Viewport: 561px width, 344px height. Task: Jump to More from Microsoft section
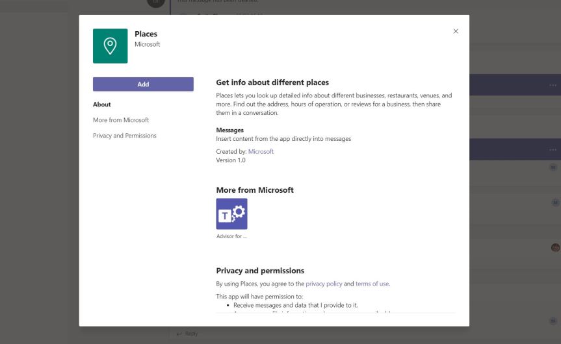click(121, 120)
